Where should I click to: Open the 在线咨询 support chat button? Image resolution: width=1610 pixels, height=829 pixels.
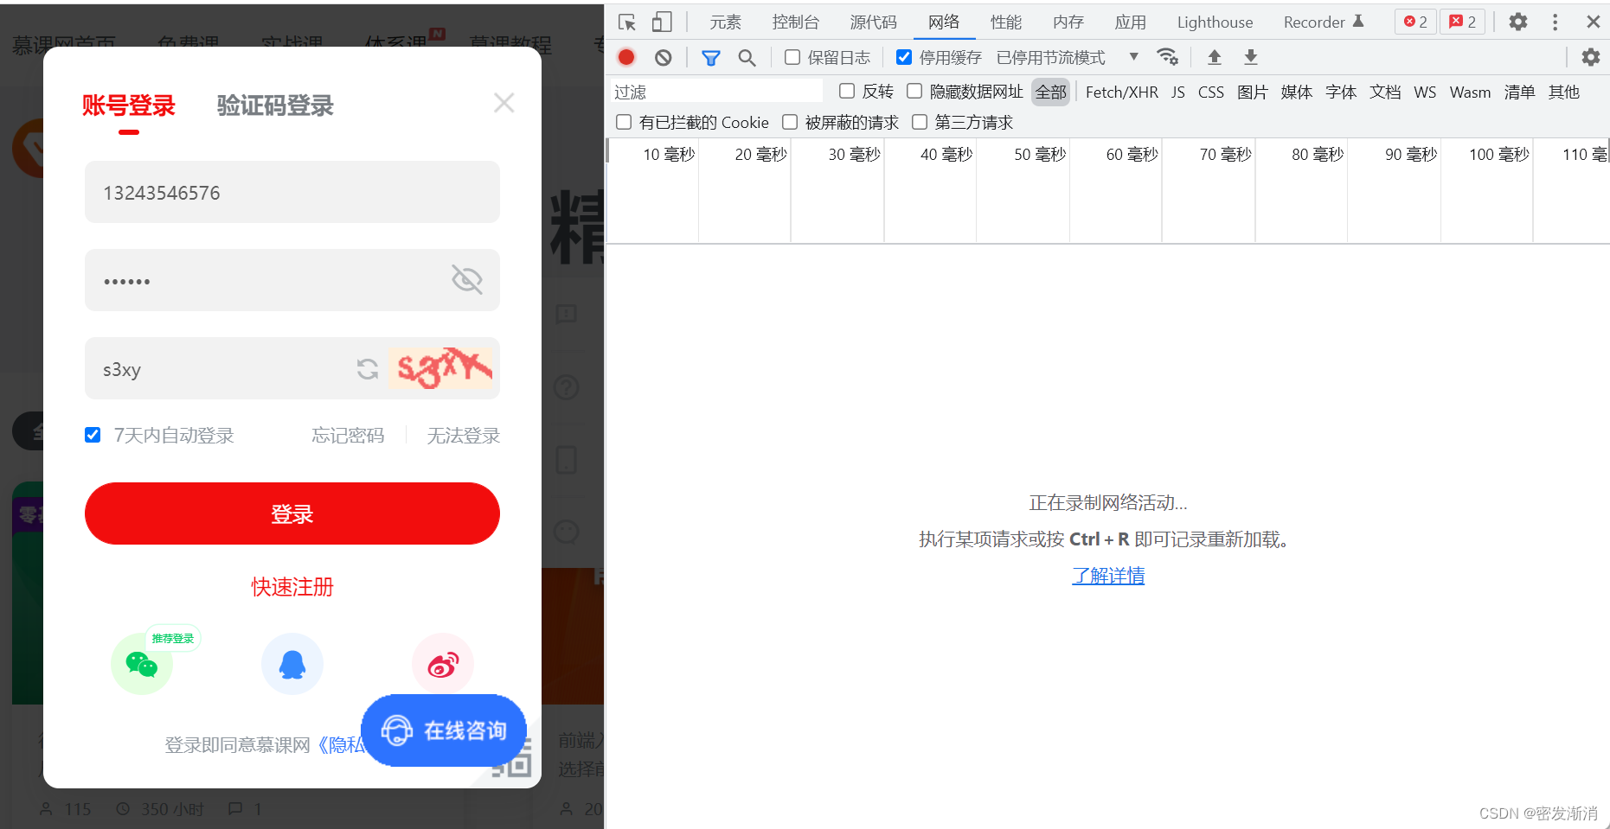(444, 730)
